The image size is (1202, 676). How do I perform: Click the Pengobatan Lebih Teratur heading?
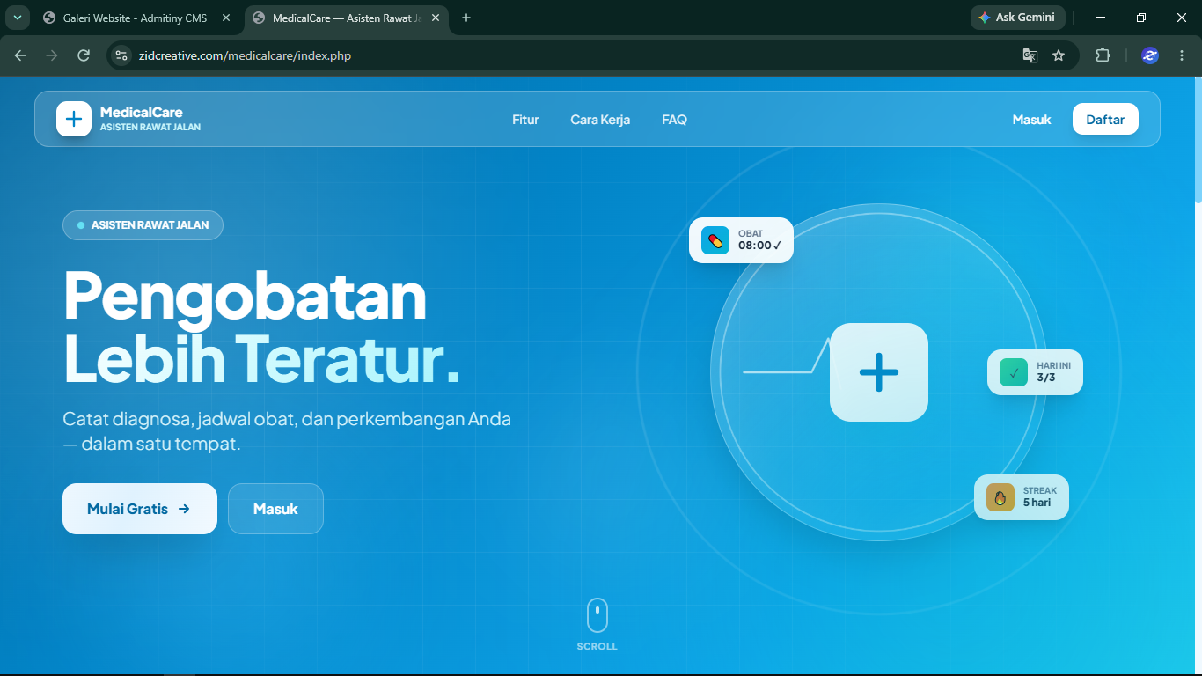click(261, 327)
